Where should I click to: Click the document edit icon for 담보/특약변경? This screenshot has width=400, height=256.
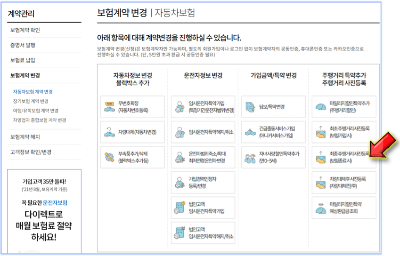250,107
